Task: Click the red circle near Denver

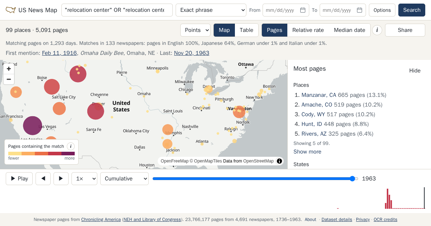Action: 96,111
